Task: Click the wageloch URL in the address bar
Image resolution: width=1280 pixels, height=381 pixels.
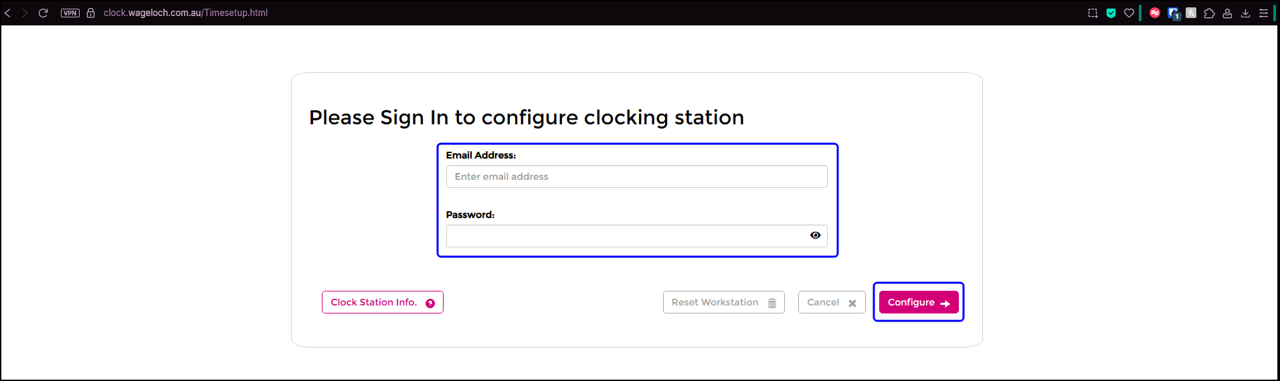Action: (x=185, y=13)
